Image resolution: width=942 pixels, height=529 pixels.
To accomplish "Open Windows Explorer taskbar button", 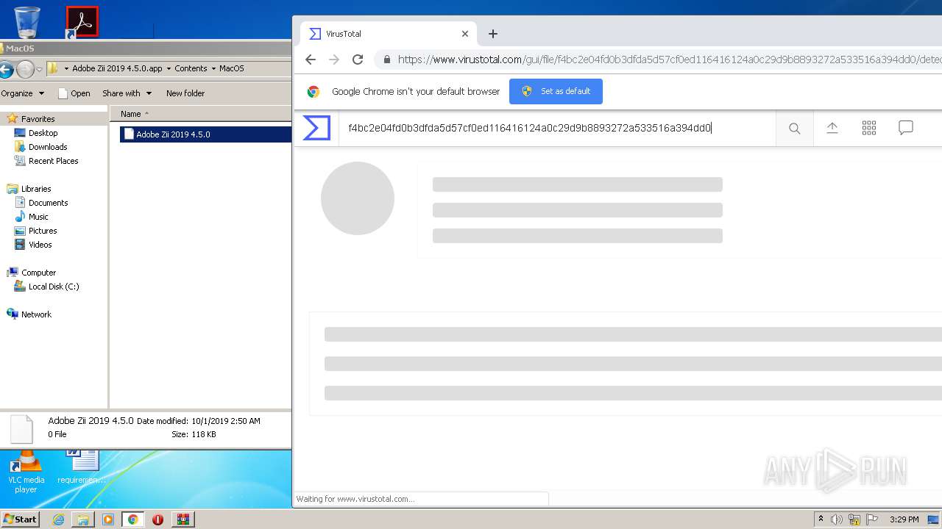I will [83, 519].
